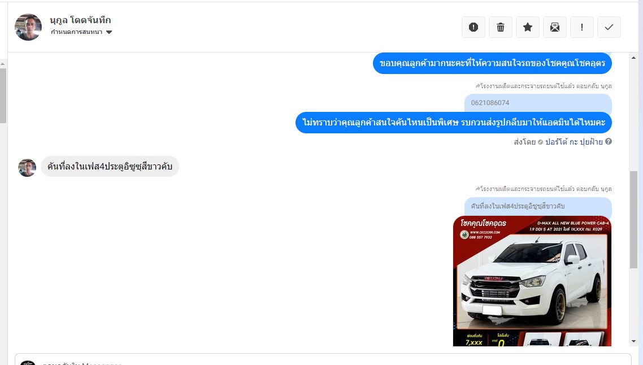Mark conversation as done checkmark

coord(609,27)
